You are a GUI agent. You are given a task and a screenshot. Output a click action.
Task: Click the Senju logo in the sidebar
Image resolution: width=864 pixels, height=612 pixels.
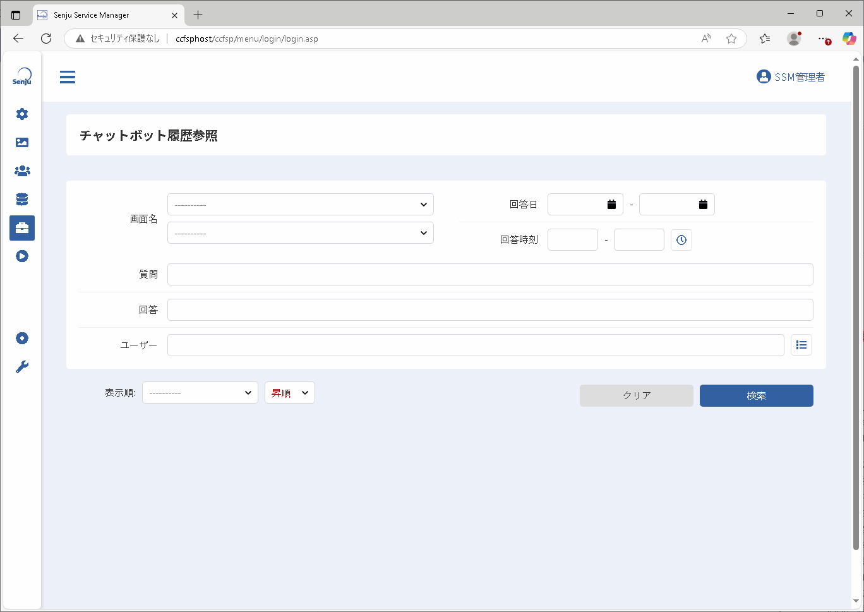coord(22,76)
